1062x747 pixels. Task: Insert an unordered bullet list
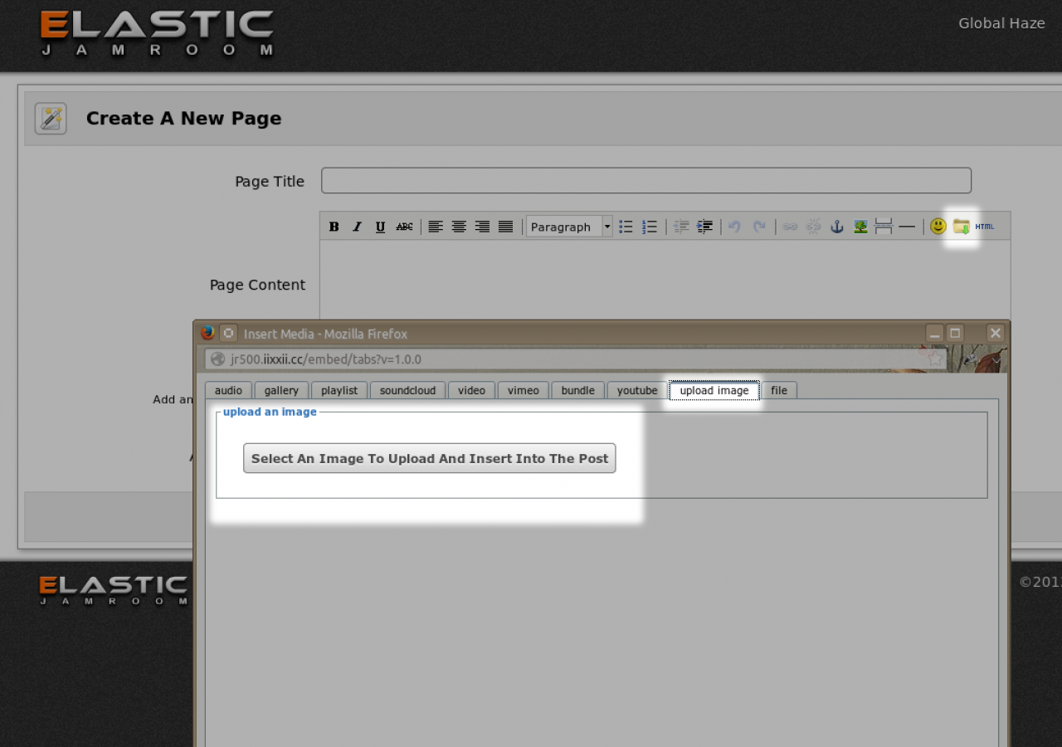626,227
